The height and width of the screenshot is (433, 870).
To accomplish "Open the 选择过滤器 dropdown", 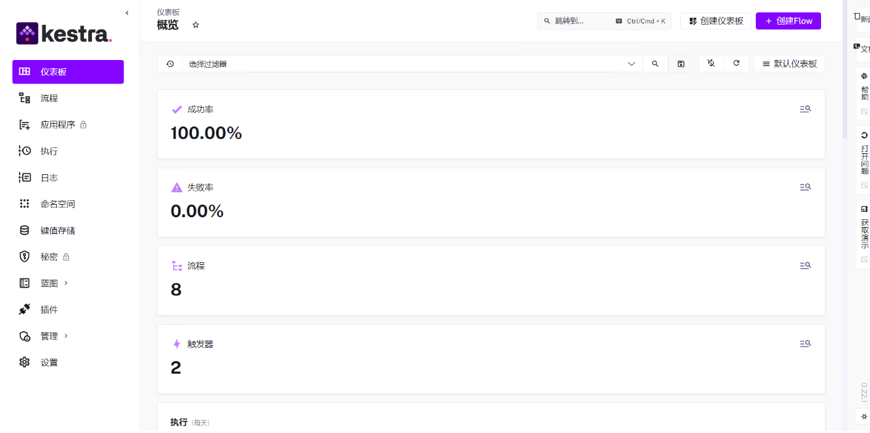I will pos(412,64).
